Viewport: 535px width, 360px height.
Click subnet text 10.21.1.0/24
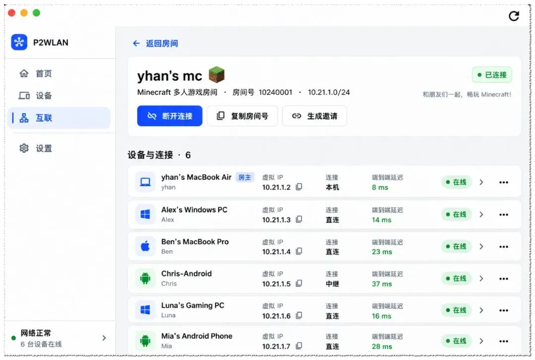328,92
